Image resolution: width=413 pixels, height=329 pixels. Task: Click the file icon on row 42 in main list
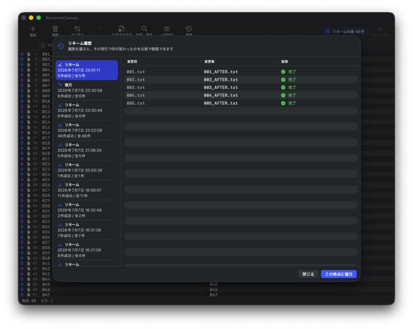29,269
